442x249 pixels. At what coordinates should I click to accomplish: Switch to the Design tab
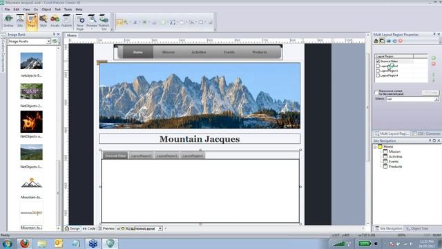pos(72,229)
